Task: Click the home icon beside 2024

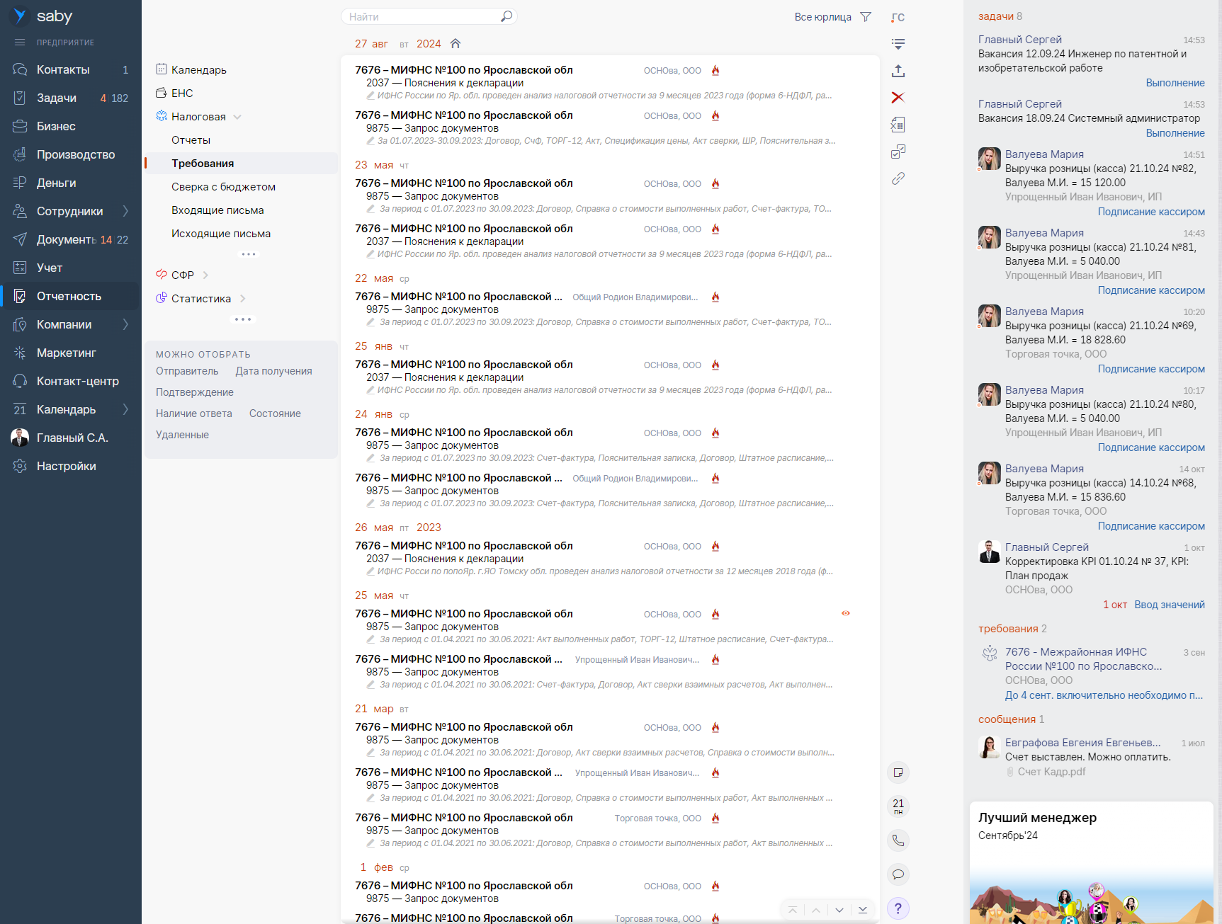Action: click(456, 44)
